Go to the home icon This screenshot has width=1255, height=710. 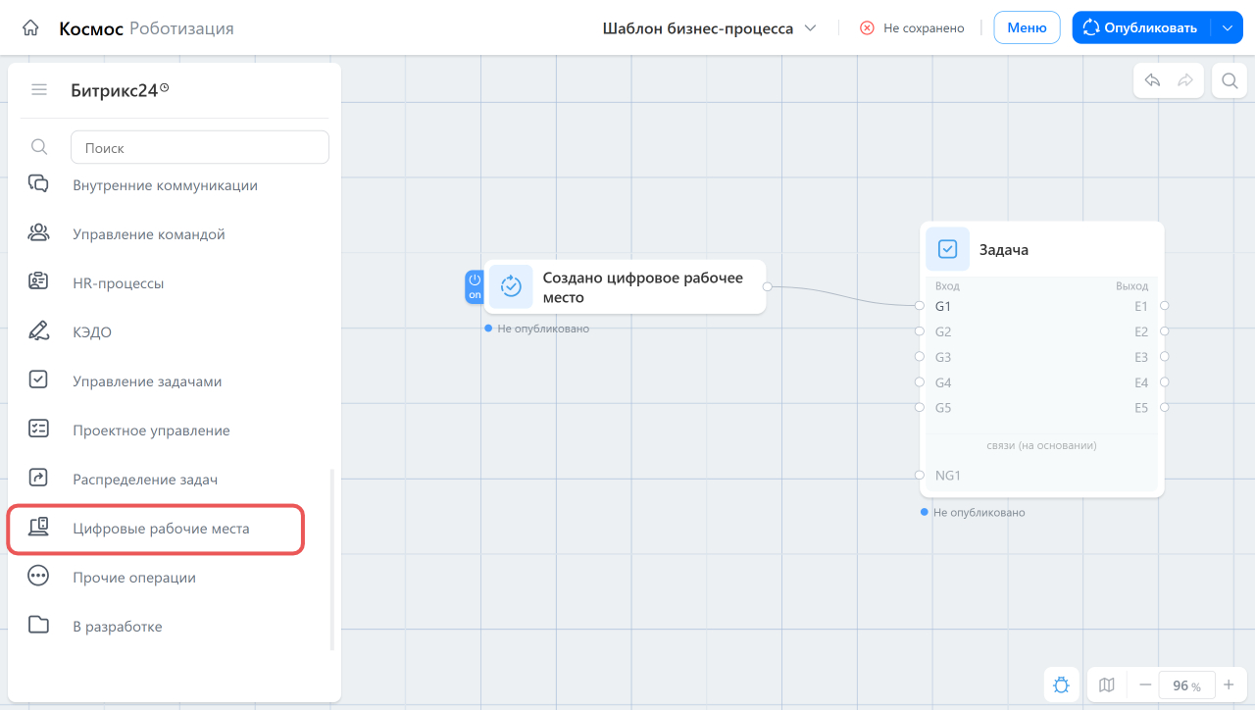point(30,27)
